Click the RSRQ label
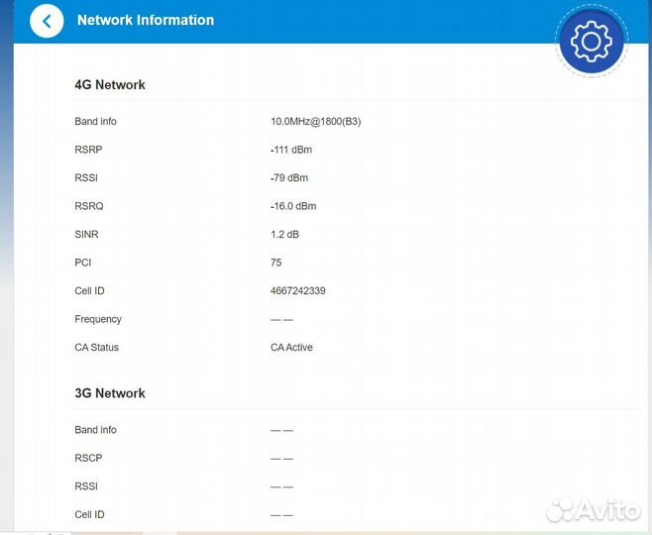This screenshot has width=652, height=535. click(x=88, y=206)
